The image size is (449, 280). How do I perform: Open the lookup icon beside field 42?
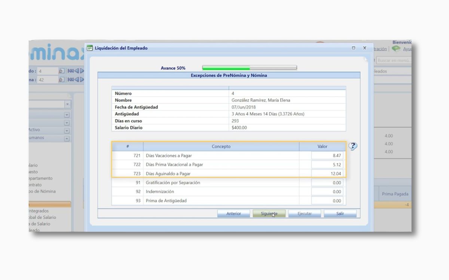tap(62, 80)
